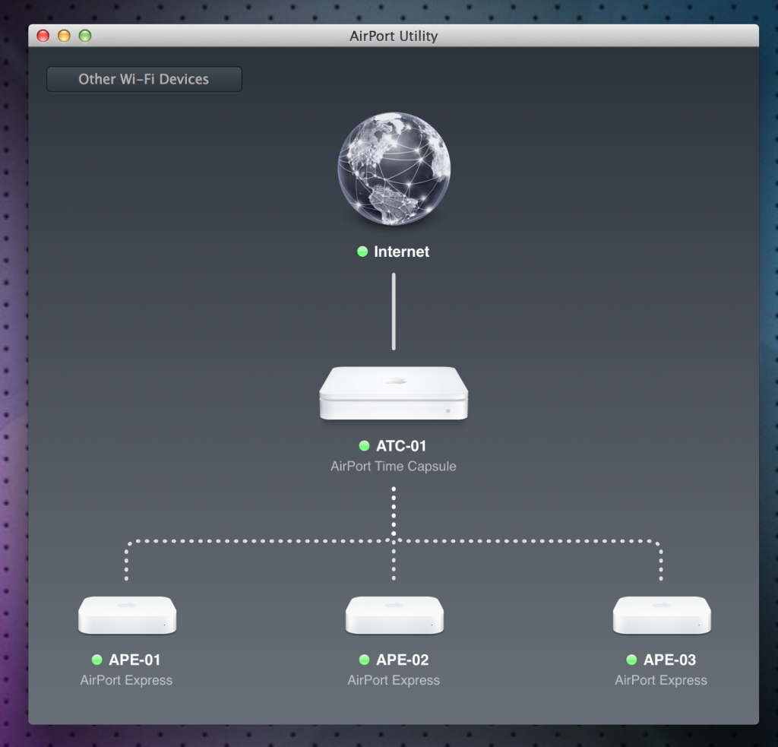This screenshot has height=747, width=778.
Task: Click the APE-02 device name
Action: (x=403, y=660)
